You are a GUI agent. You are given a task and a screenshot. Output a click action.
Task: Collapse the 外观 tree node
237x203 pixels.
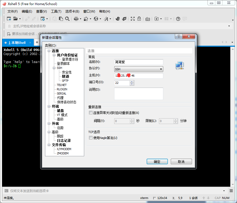click(49, 123)
